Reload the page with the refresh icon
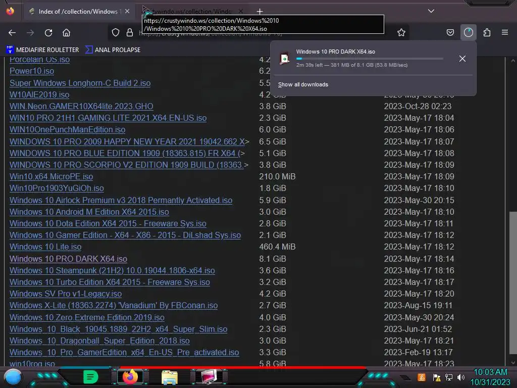This screenshot has height=388, width=517. click(x=48, y=33)
